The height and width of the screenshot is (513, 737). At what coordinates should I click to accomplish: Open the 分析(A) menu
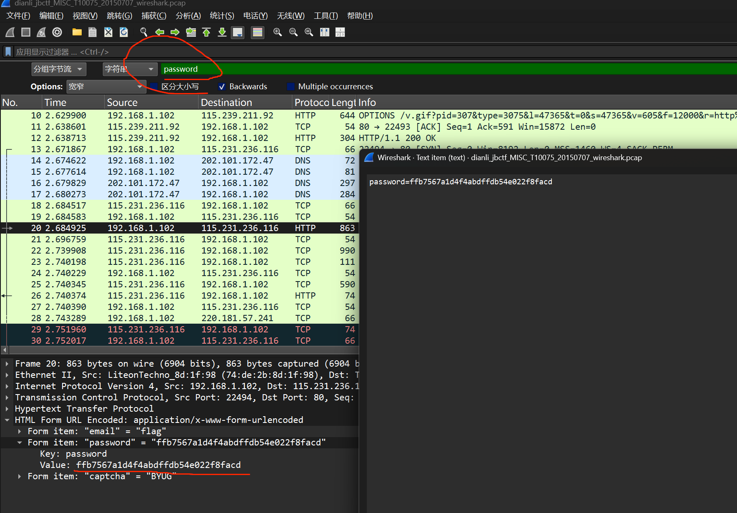(188, 16)
